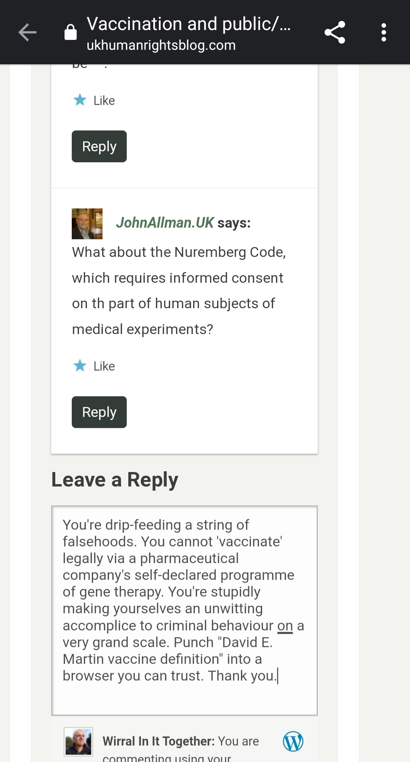
Task: Tap JohnAllman.UK's profile picture
Action: click(87, 223)
